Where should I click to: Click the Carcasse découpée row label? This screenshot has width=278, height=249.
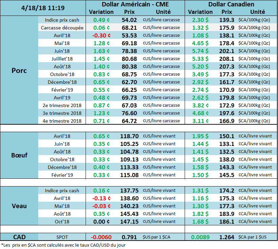coord(62,28)
